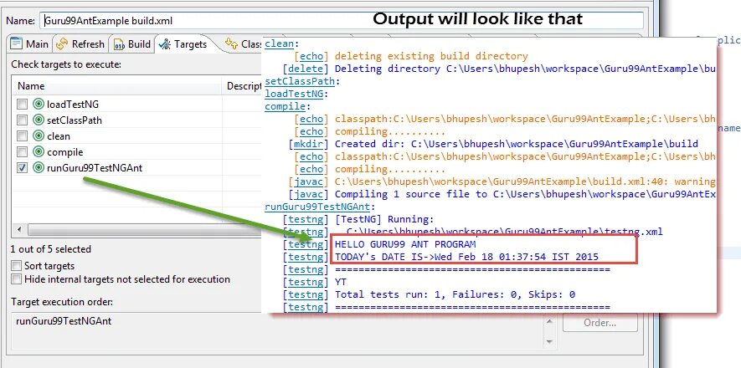Uncheck the runGuru99TestNGAnt target checkbox
Screen dimensions: 741x368
(x=23, y=168)
